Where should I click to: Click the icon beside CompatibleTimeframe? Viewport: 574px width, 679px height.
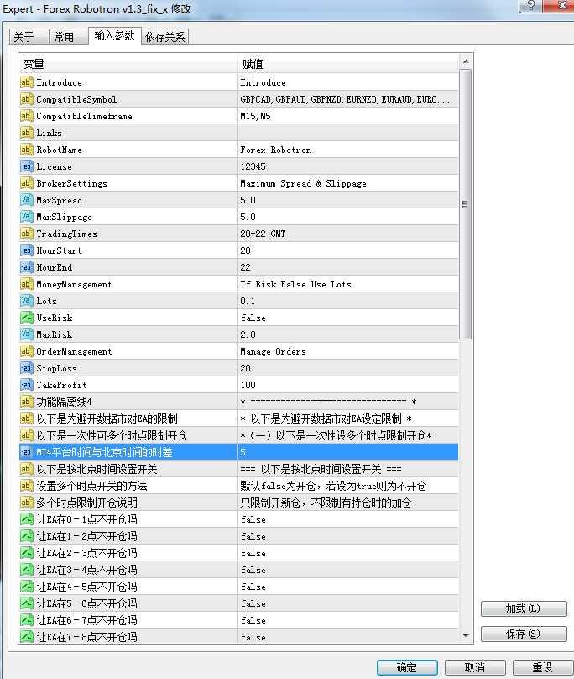point(26,116)
